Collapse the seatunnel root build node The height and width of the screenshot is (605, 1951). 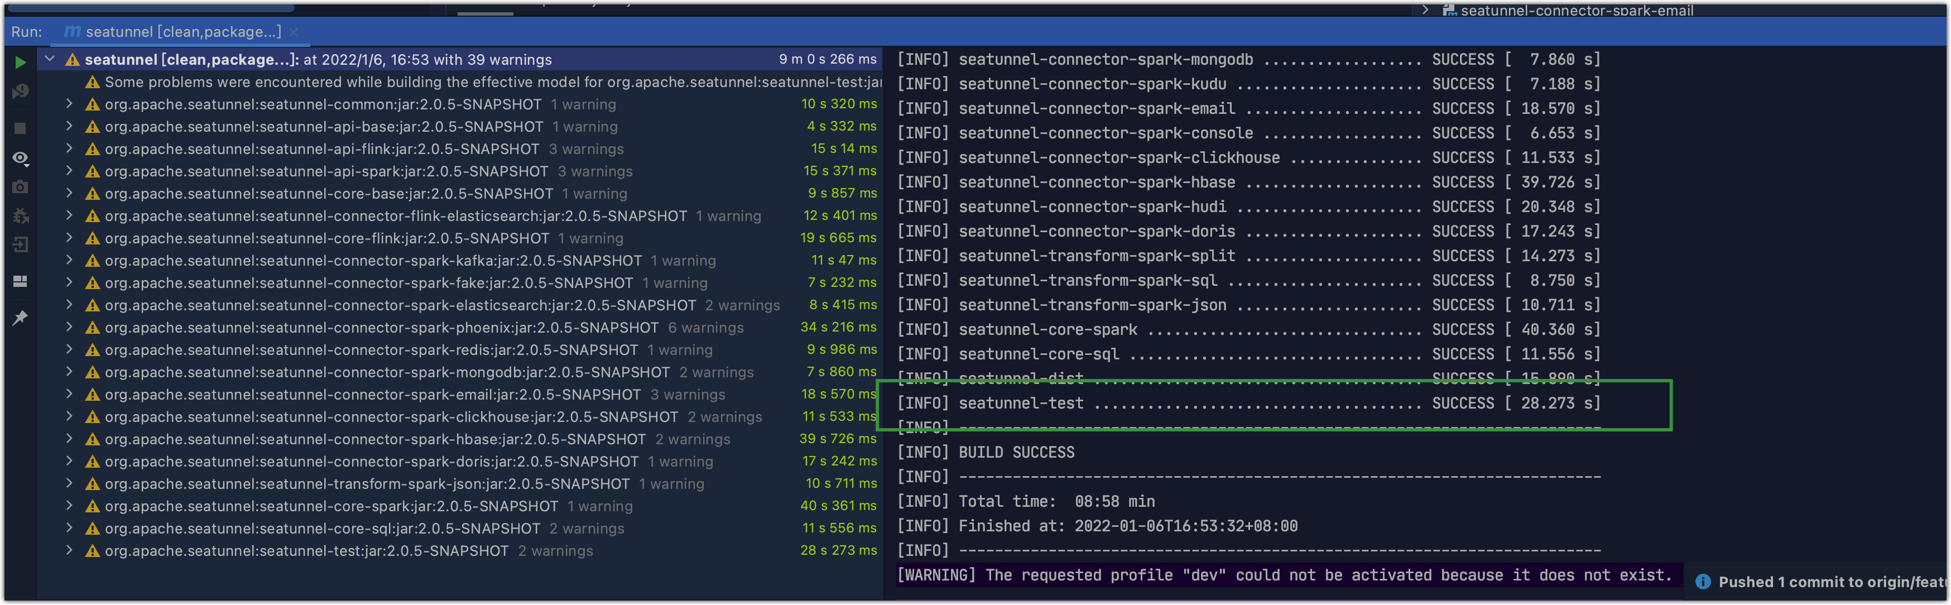click(x=50, y=59)
